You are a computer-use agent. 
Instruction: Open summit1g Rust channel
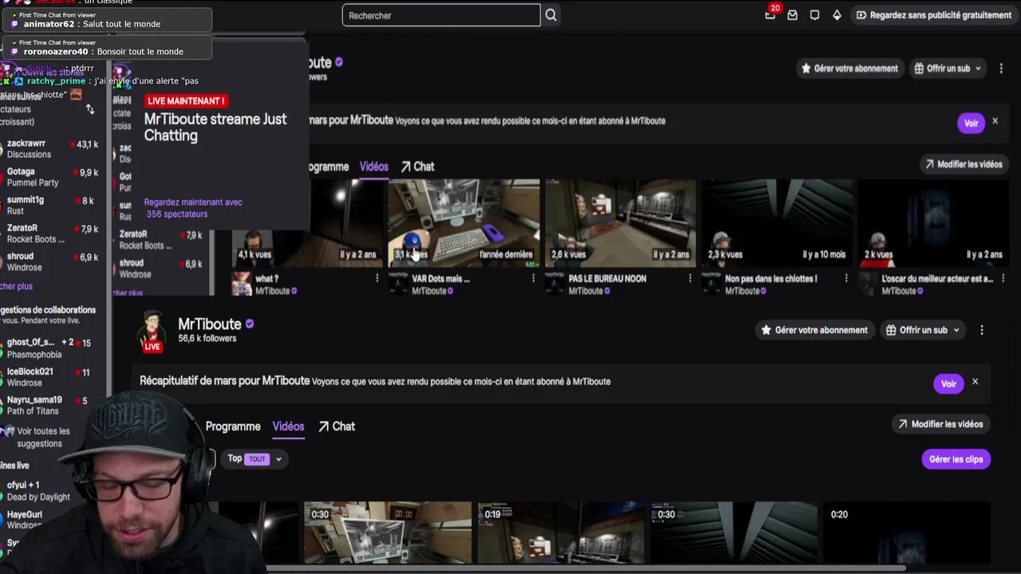coord(51,206)
